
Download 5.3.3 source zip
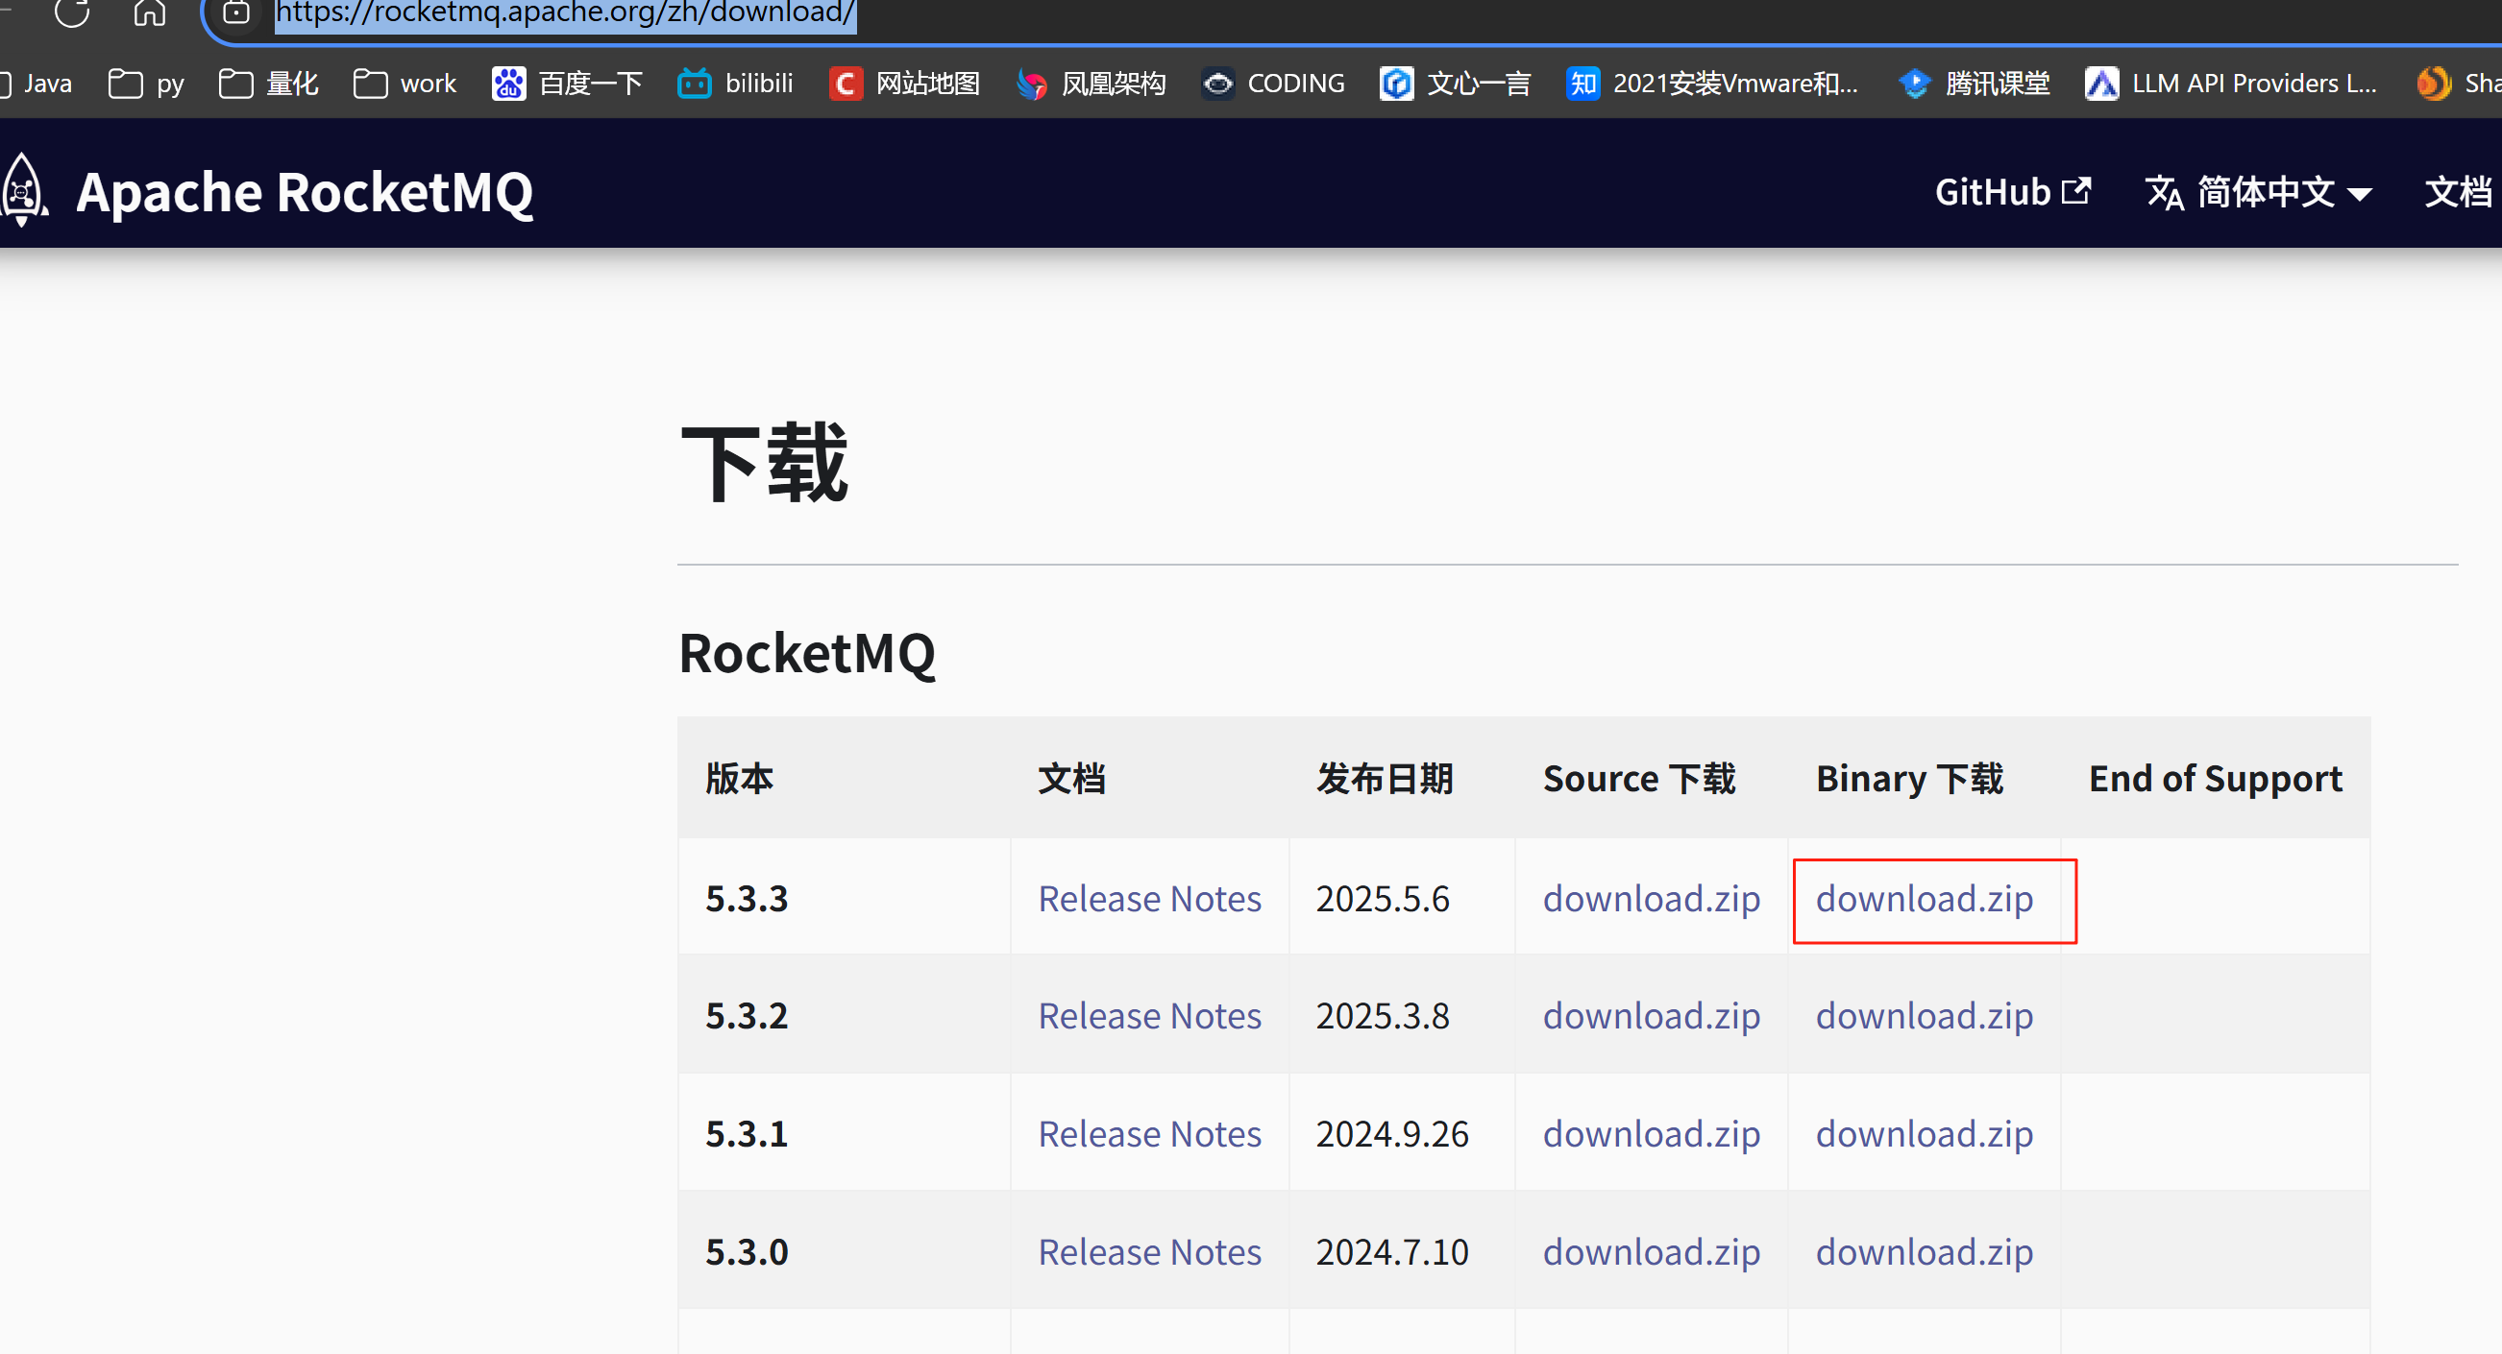[x=1651, y=898]
